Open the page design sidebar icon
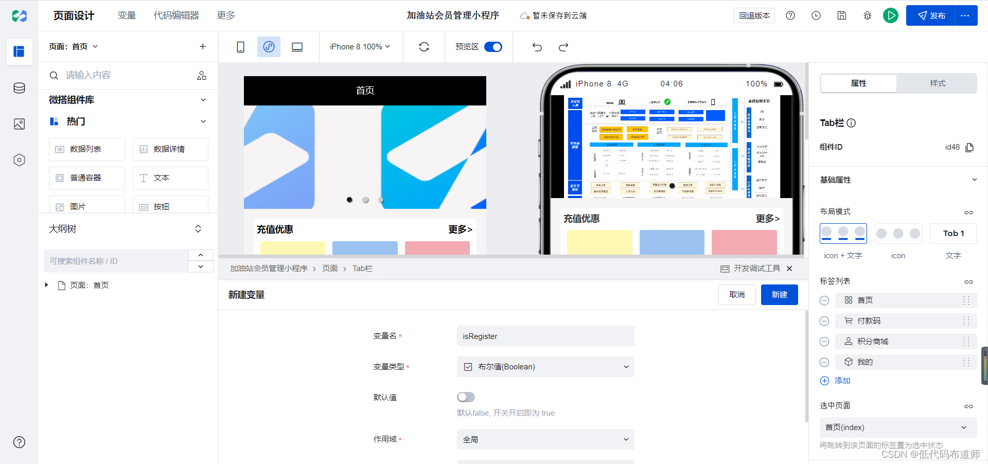 [x=19, y=51]
